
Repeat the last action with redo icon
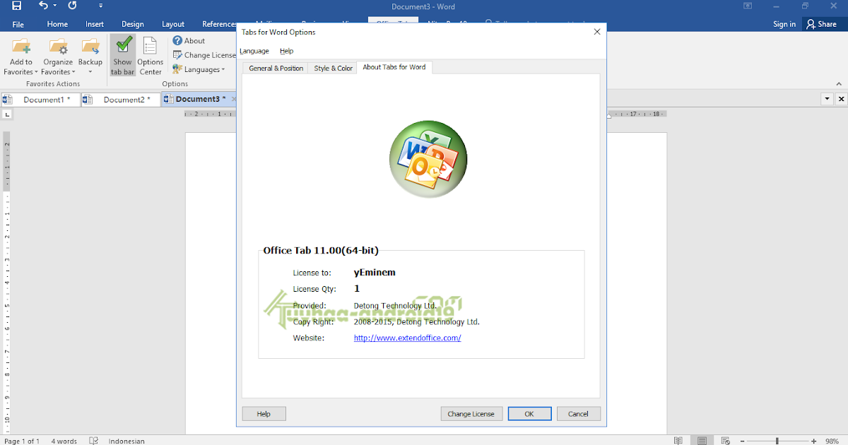pos(72,6)
